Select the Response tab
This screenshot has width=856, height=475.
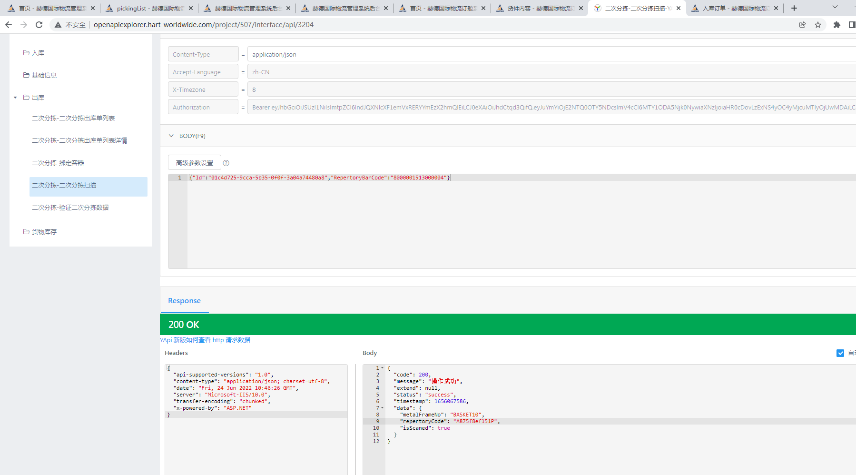click(184, 301)
